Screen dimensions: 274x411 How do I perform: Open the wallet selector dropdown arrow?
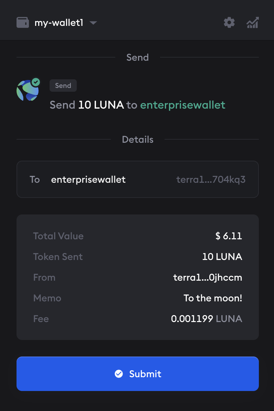click(x=93, y=23)
